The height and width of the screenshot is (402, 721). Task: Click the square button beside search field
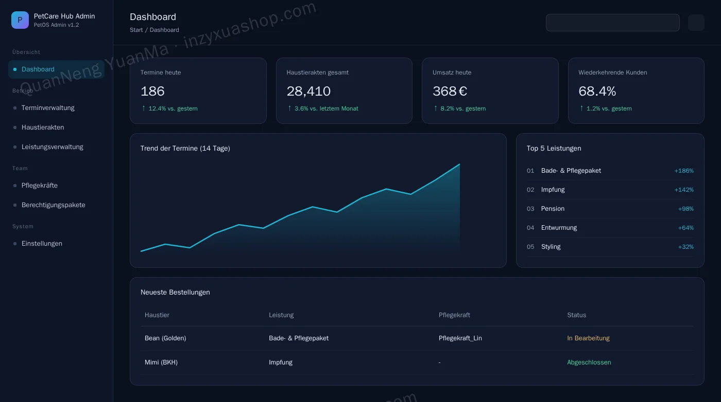coord(696,23)
